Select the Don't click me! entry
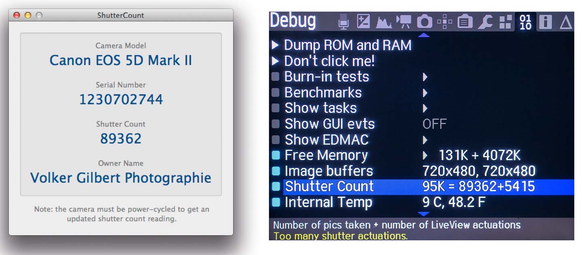The width and height of the screenshot is (582, 255). pyautogui.click(x=329, y=61)
